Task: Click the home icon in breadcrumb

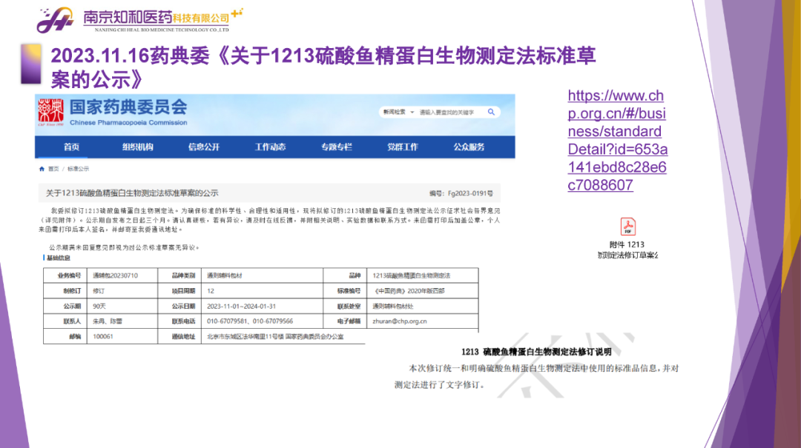Action: pyautogui.click(x=42, y=169)
